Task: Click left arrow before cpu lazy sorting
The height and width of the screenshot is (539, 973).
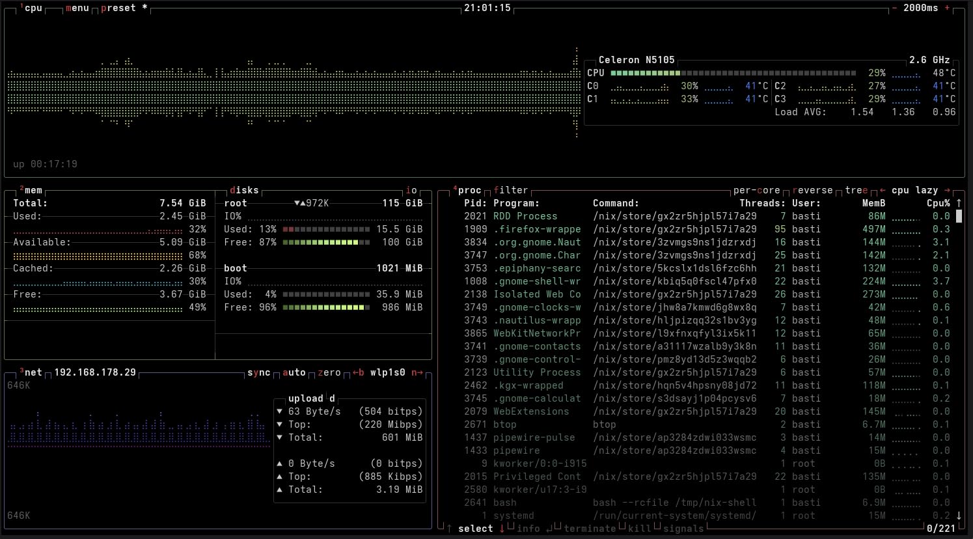Action: (x=882, y=190)
